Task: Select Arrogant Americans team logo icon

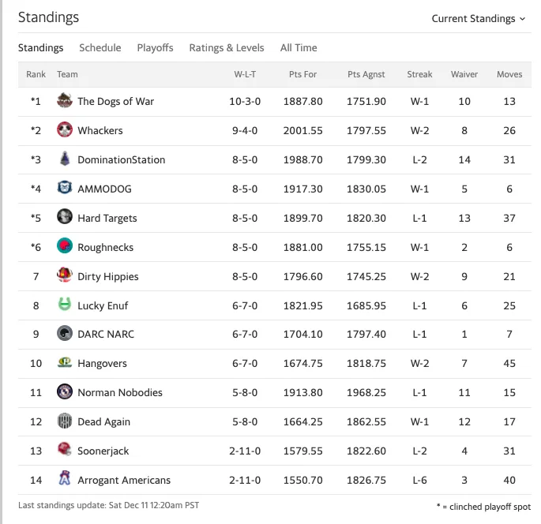Action: click(65, 479)
